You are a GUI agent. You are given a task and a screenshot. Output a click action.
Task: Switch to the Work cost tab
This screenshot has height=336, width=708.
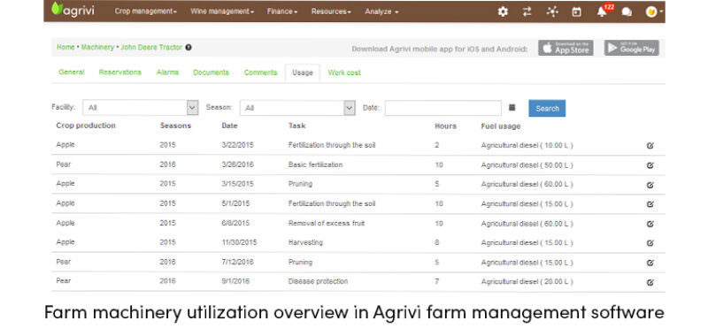coord(344,73)
